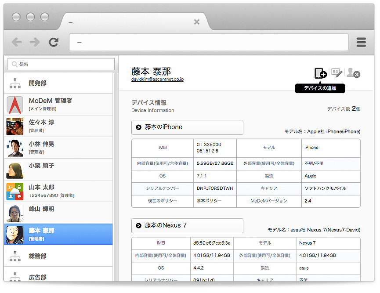Close the current browser tab
The width and height of the screenshot is (380, 293).
196,22
